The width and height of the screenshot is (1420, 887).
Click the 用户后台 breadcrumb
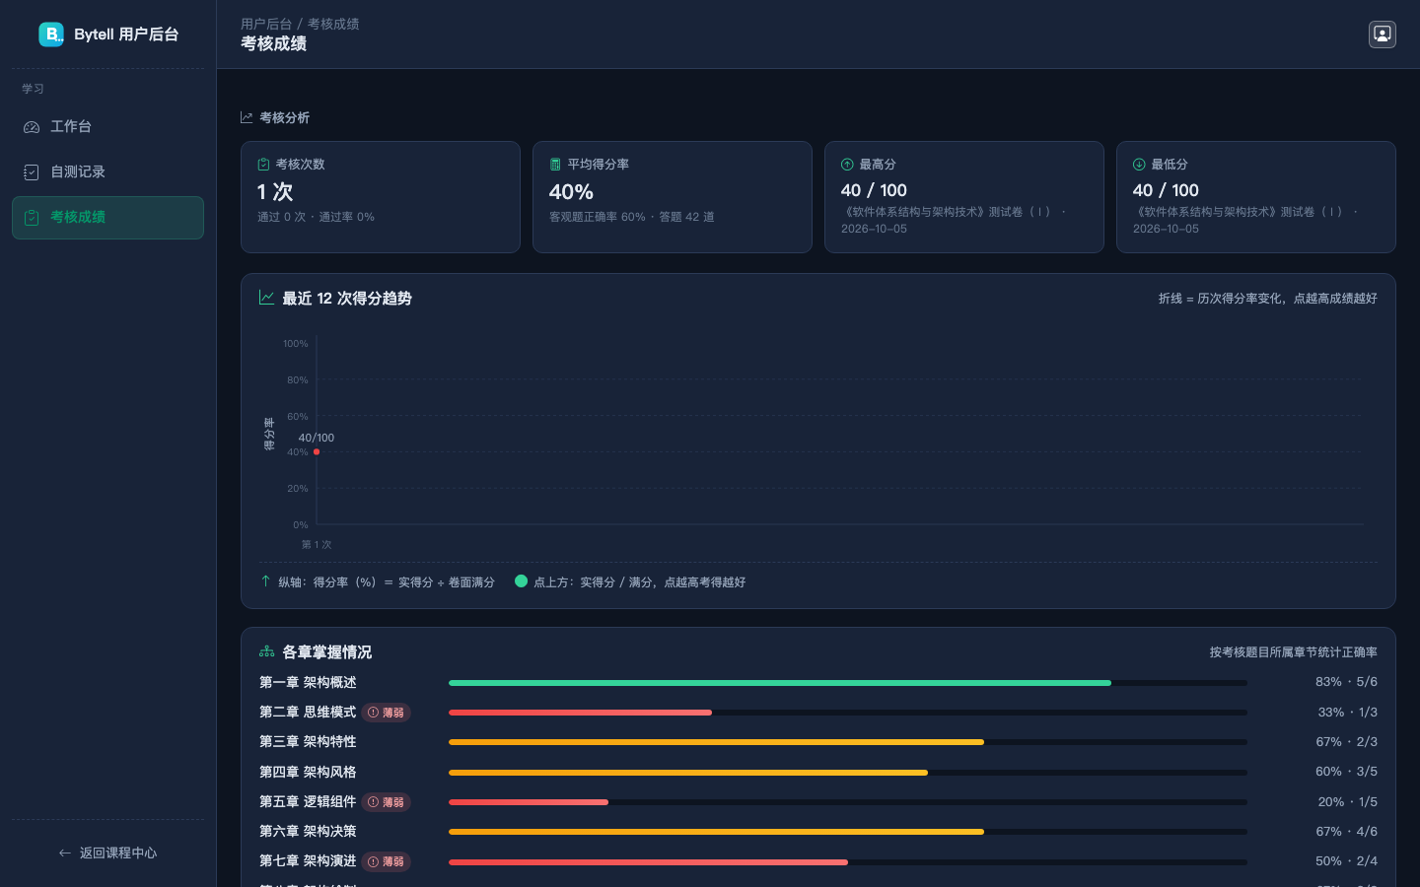266,24
